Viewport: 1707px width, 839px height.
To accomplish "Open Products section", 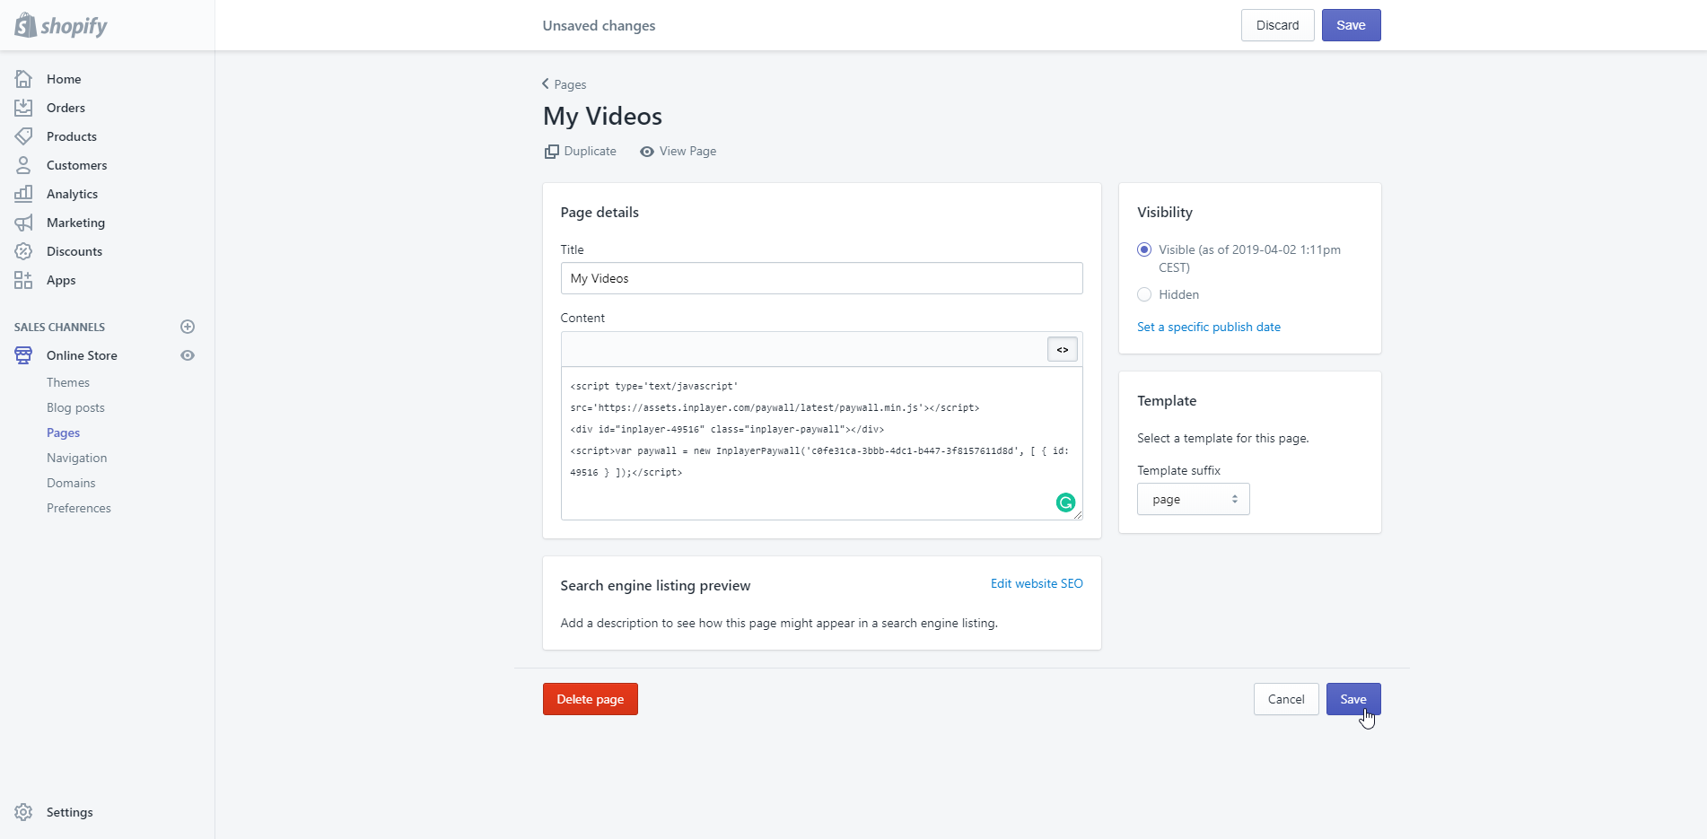I will (72, 136).
